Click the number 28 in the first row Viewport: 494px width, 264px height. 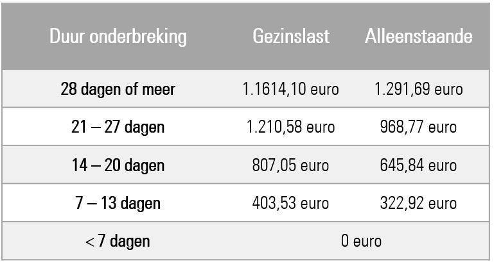click(x=69, y=89)
